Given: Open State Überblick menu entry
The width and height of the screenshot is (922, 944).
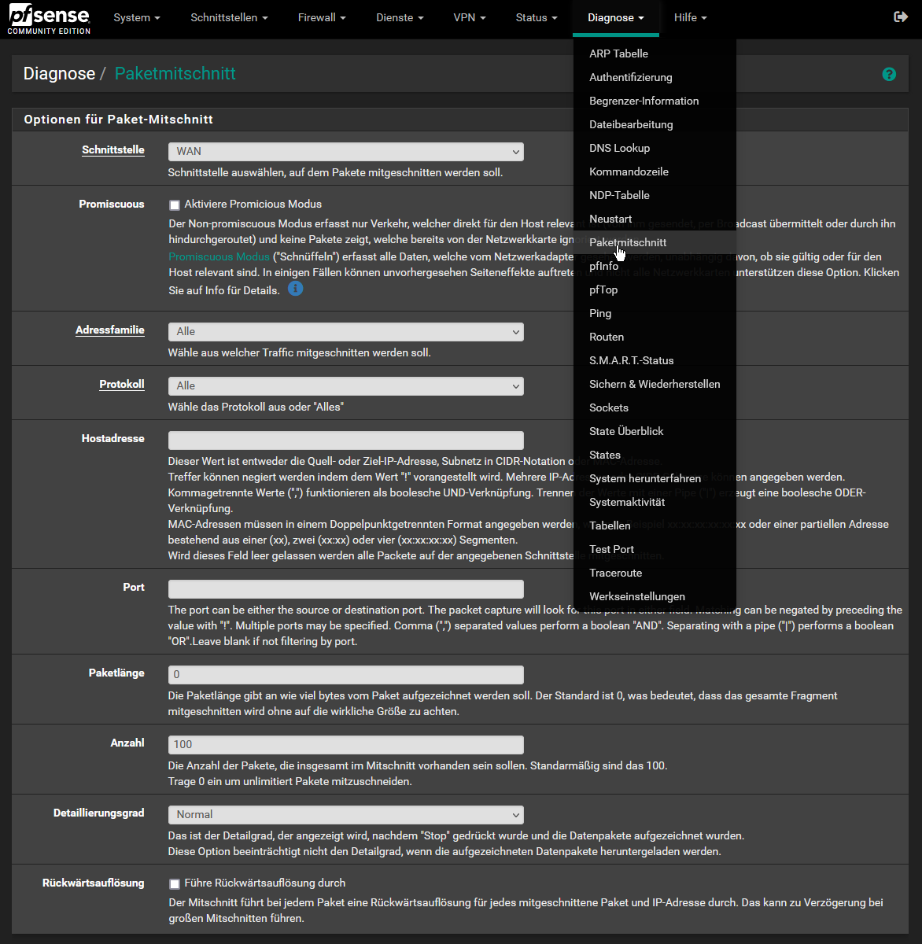Looking at the screenshot, I should coord(655,431).
